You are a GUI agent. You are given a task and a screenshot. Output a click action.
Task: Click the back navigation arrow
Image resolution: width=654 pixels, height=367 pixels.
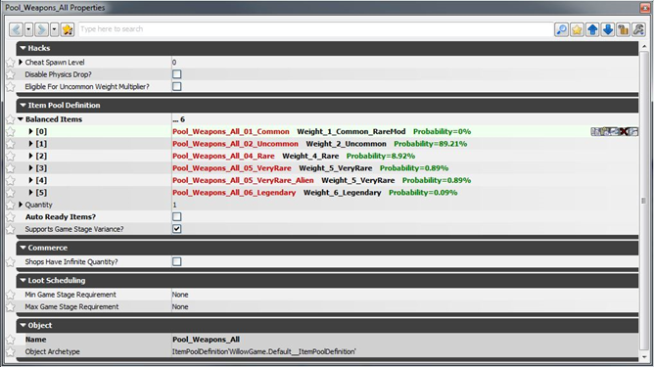pos(16,29)
